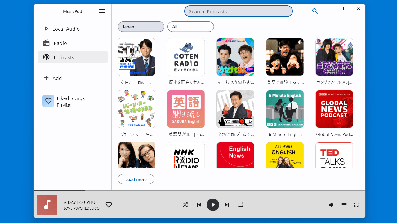Open the podcast cover with two women

pos(136,155)
